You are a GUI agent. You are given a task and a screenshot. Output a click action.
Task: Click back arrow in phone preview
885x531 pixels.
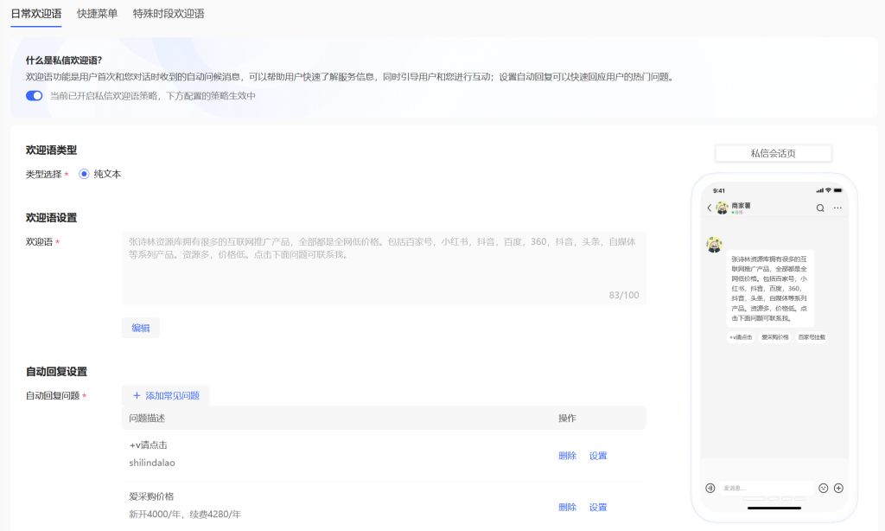(710, 208)
